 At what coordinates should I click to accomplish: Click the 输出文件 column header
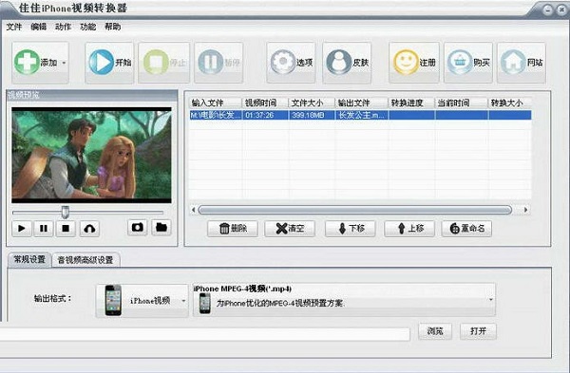pos(361,103)
